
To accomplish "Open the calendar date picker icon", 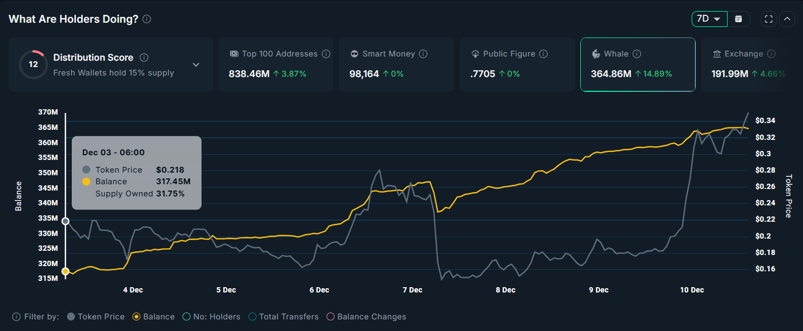I will point(739,18).
